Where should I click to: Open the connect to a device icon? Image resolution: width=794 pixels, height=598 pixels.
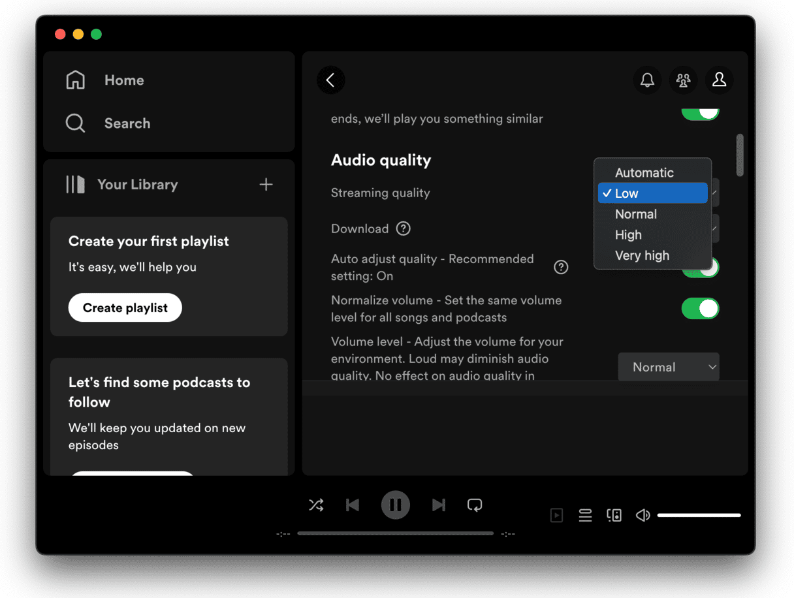pyautogui.click(x=614, y=516)
